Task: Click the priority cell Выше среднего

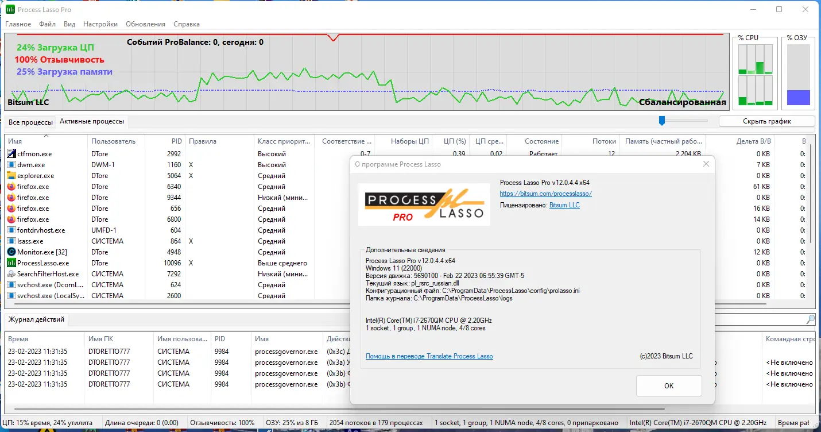Action: [282, 263]
